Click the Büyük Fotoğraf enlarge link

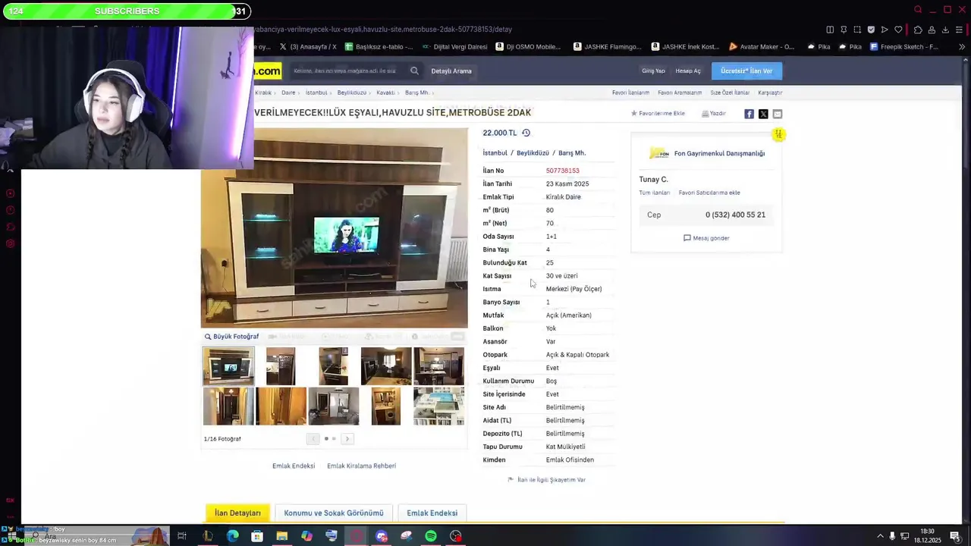pos(231,337)
